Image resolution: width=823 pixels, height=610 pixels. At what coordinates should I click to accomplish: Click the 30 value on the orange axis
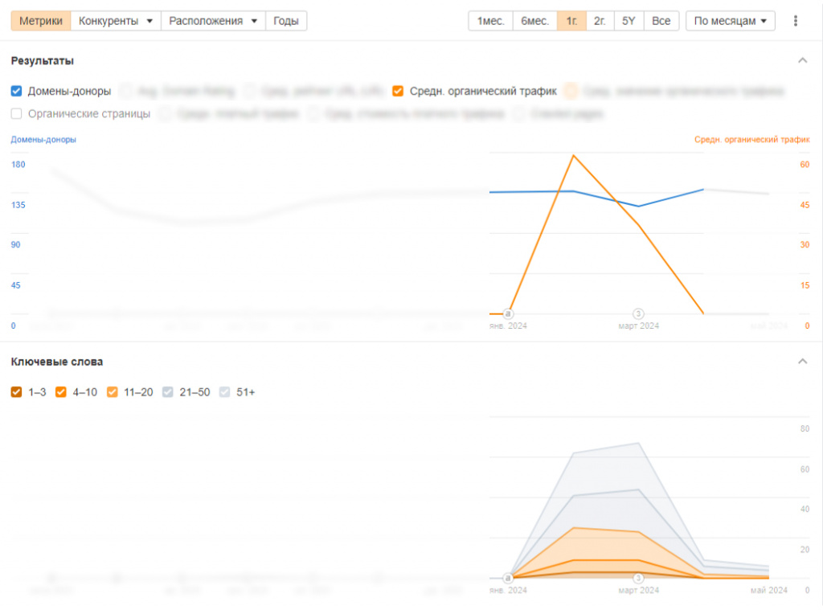(805, 244)
